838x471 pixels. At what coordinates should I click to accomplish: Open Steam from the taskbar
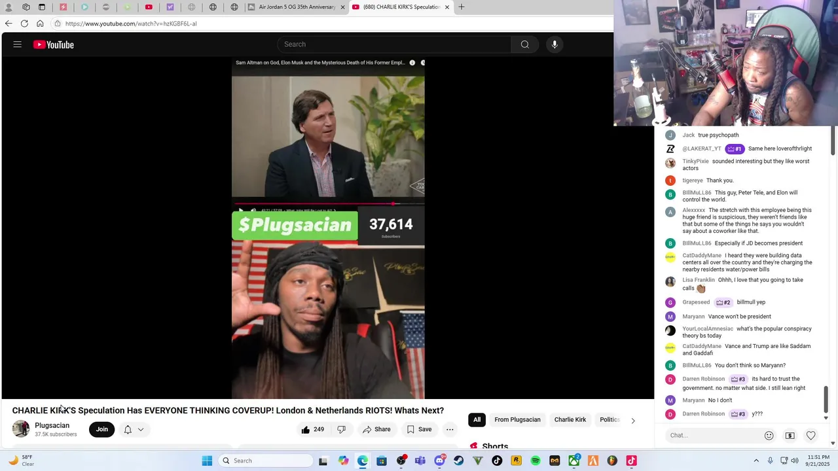click(x=458, y=461)
